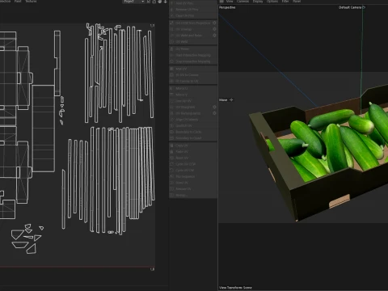Open UV Weld and Relax options gear
The height and width of the screenshot is (291, 388).
[x=214, y=36]
